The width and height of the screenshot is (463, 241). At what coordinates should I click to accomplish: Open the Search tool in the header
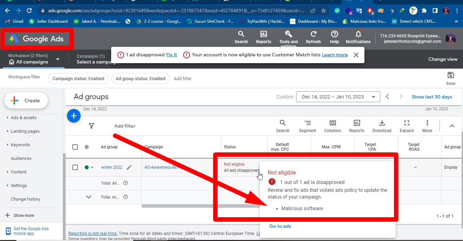click(x=241, y=37)
